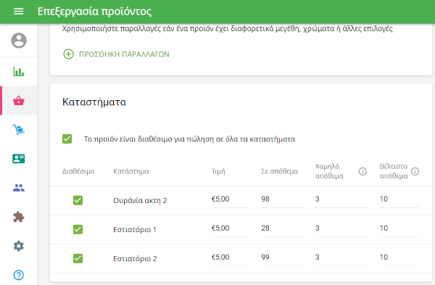Click plus icon beside ΠΡΟΣΘΗΚΗ ΠΑΡΑΛΛΑΓΩΝ
This screenshot has height=285, width=435.
pos(69,54)
